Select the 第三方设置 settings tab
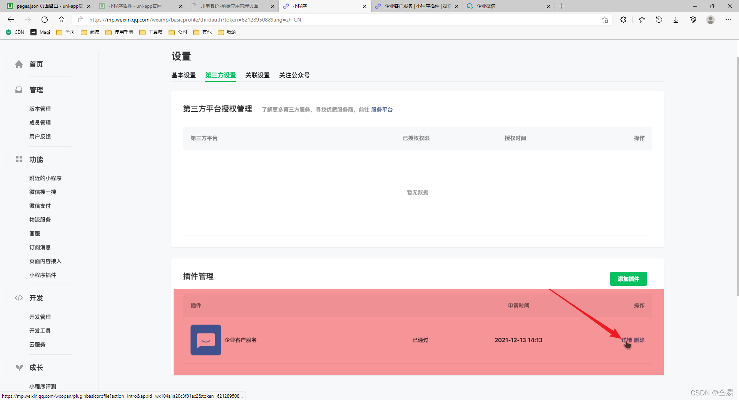 [221, 75]
